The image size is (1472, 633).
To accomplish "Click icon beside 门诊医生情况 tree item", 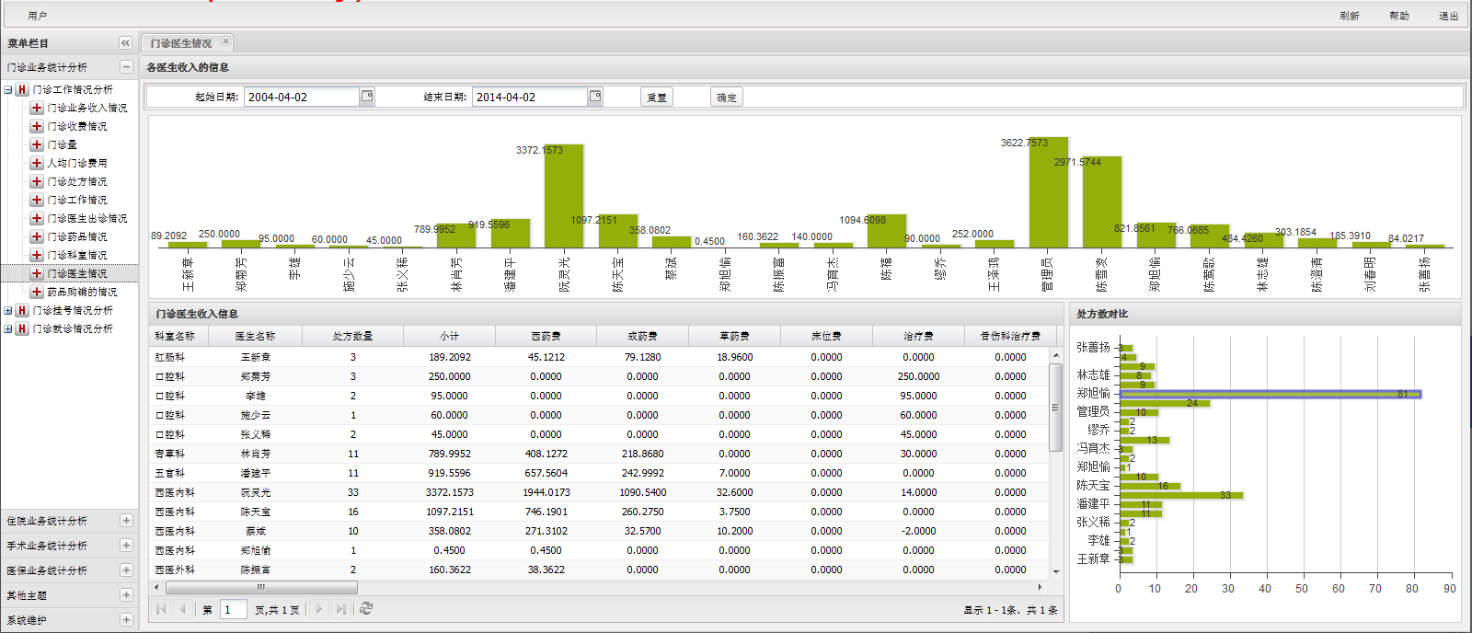I will (37, 273).
